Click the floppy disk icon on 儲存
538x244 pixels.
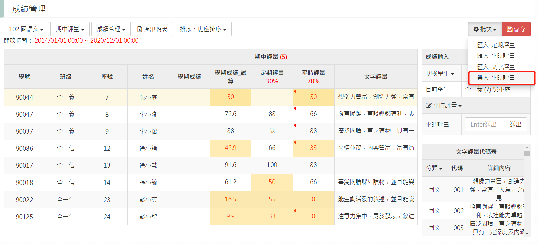point(510,29)
